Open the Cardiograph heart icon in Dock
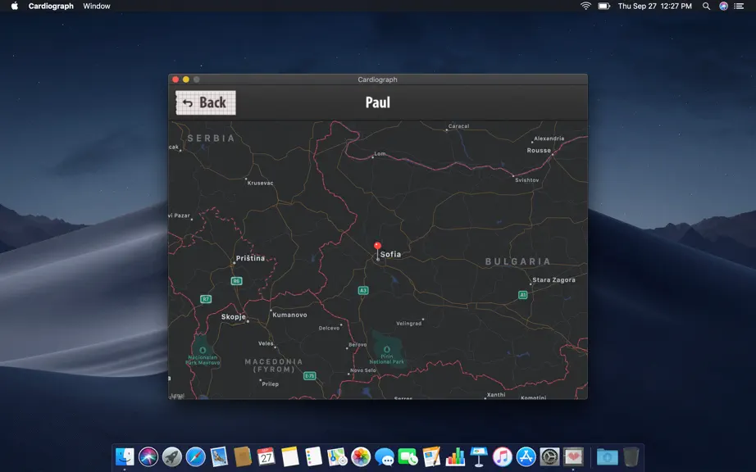 pyautogui.click(x=573, y=456)
